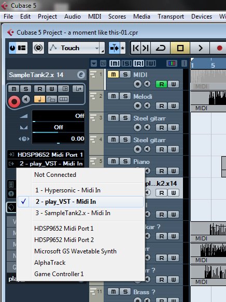Toggle the Cycle loop button
226x302 pixels.
point(161,48)
